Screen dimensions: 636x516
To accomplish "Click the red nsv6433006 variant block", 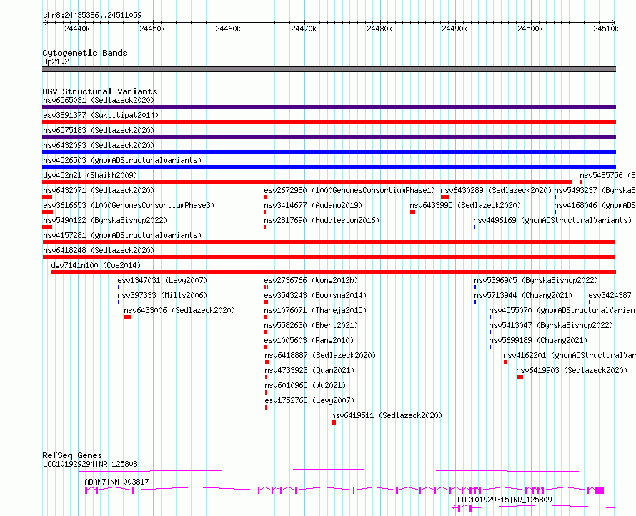I will coord(128,317).
